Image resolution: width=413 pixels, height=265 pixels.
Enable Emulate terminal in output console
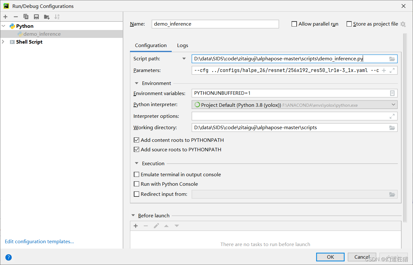[136, 174]
